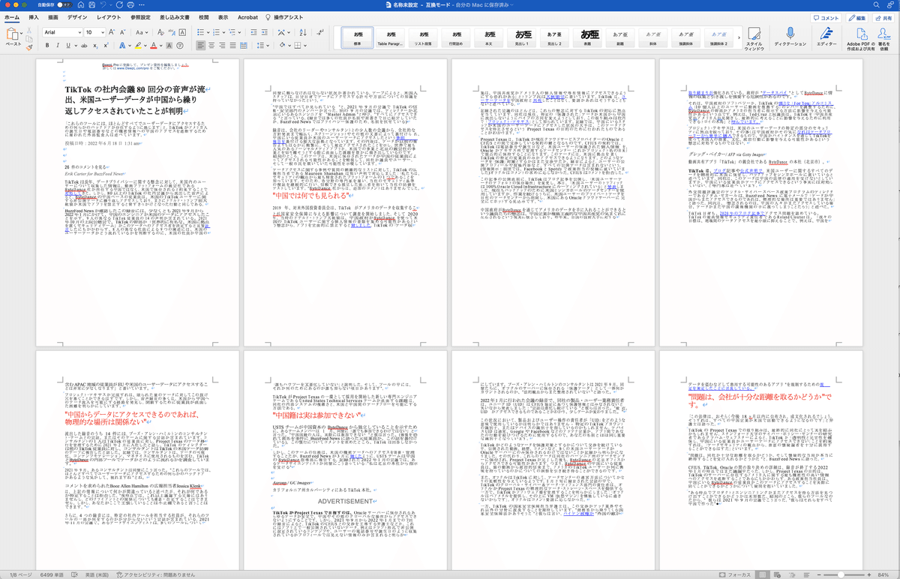Open borders dropdown
The width and height of the screenshot is (900, 579).
[306, 46]
